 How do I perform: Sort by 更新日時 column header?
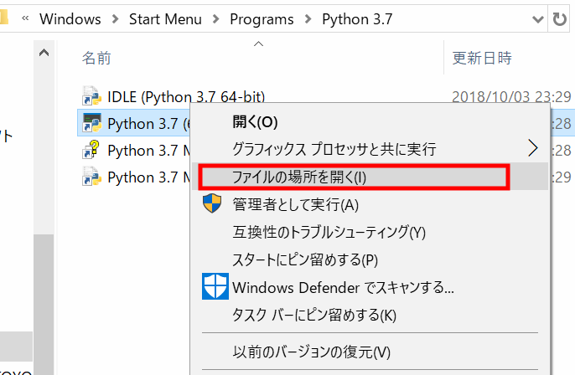point(482,58)
